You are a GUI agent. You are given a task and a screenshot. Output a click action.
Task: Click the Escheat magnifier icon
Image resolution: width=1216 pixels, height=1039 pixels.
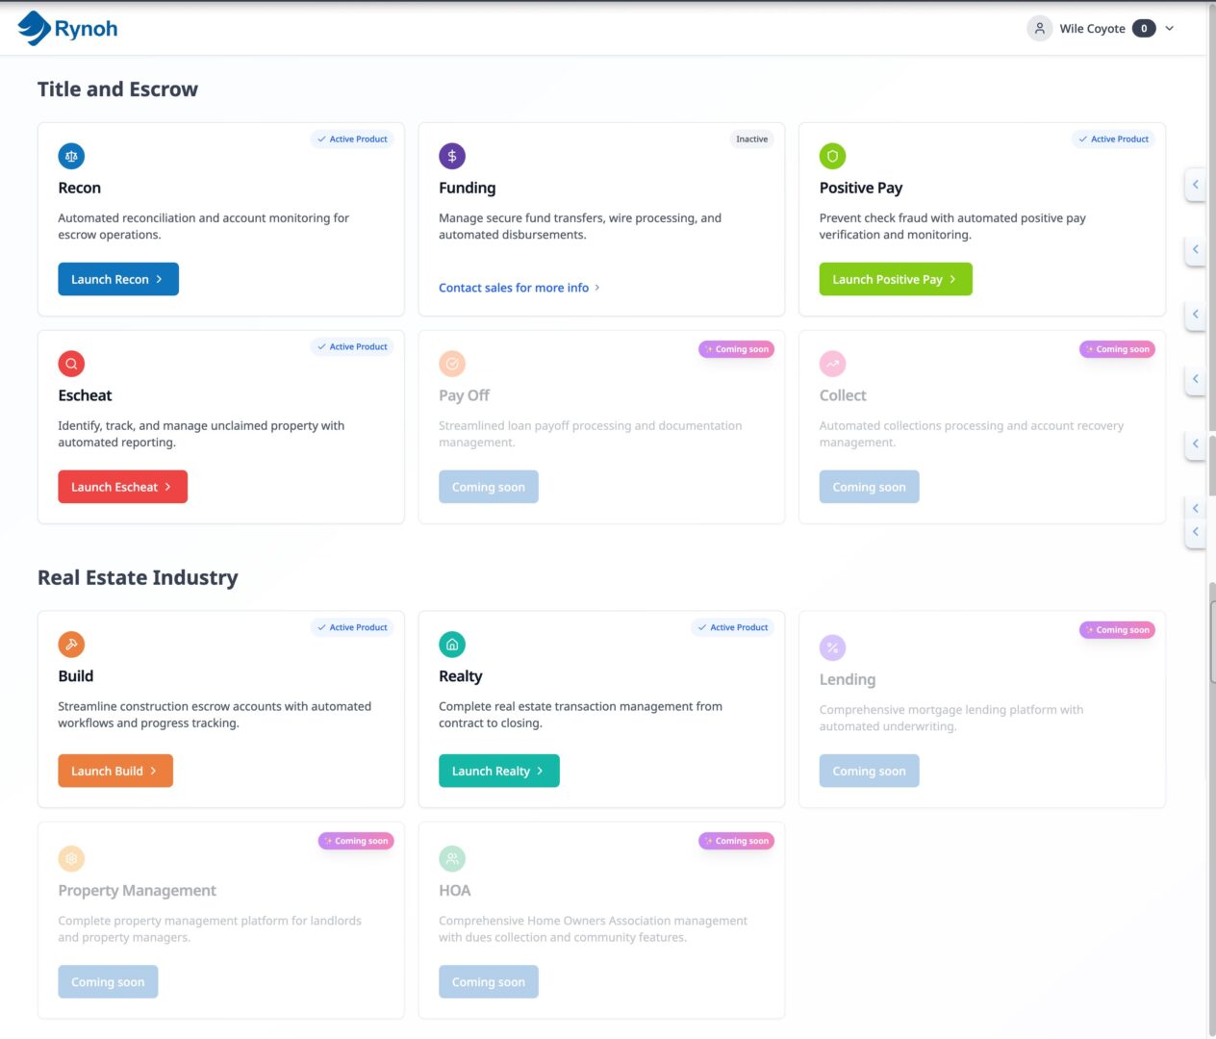(71, 364)
